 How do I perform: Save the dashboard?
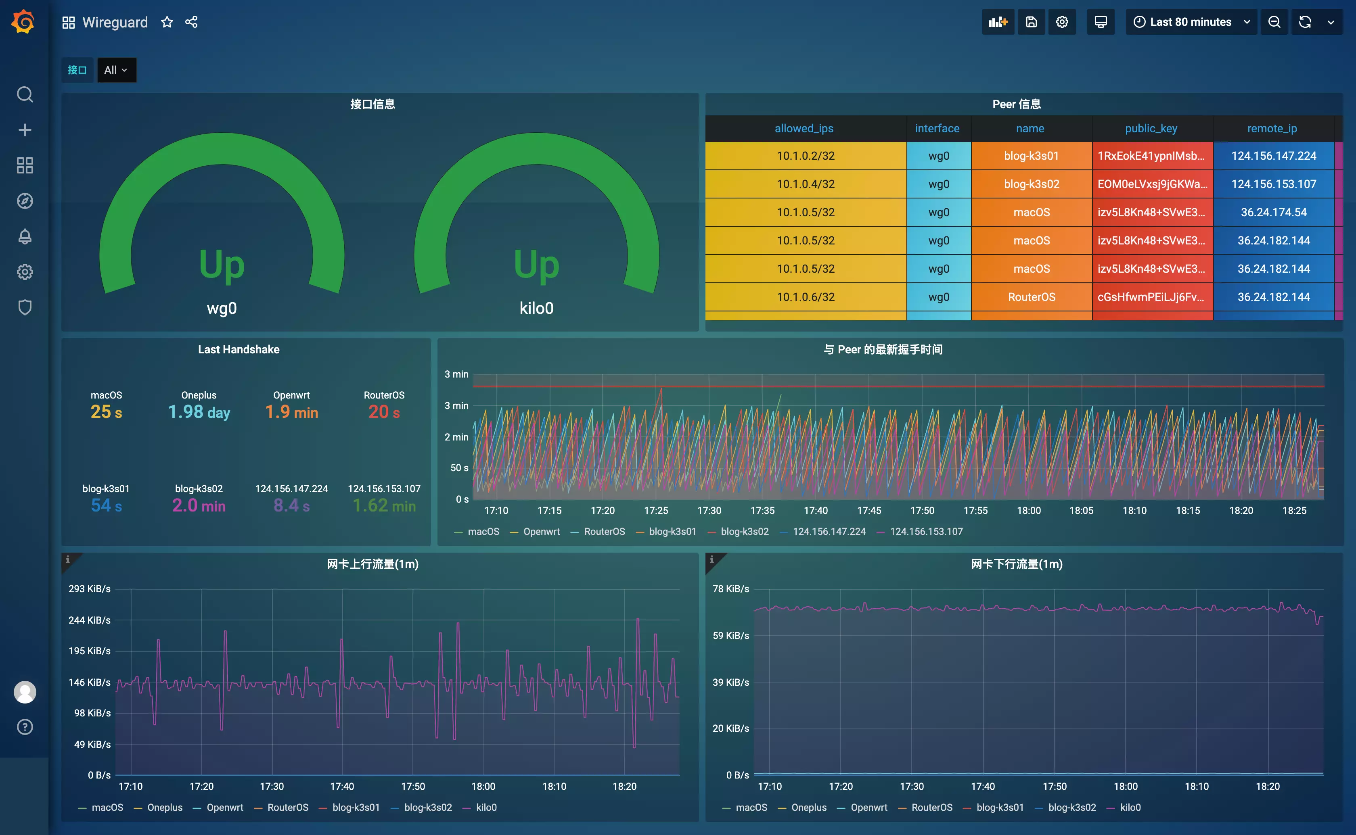point(1031,22)
